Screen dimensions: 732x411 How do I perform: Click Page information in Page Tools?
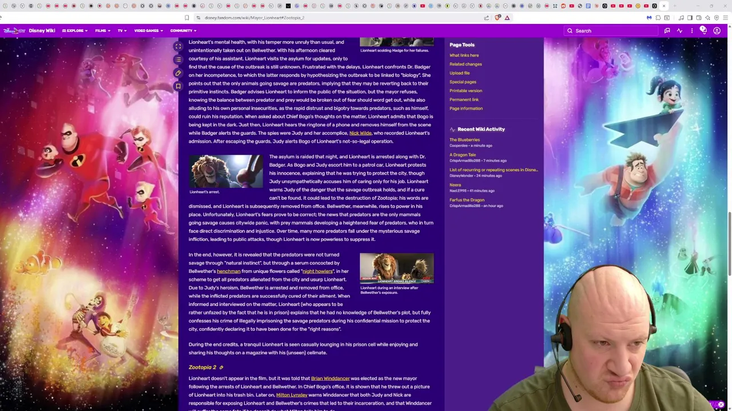tap(466, 108)
